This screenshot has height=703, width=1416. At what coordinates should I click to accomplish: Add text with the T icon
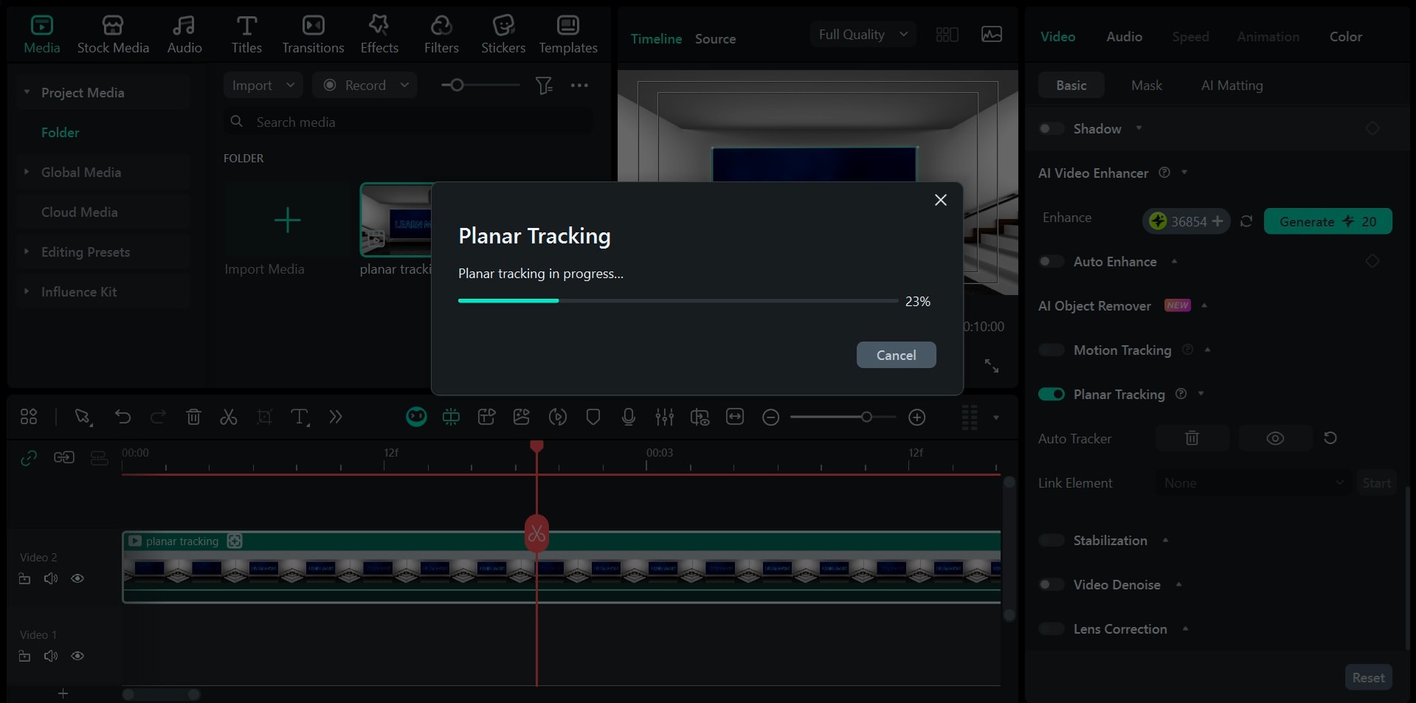pyautogui.click(x=300, y=417)
